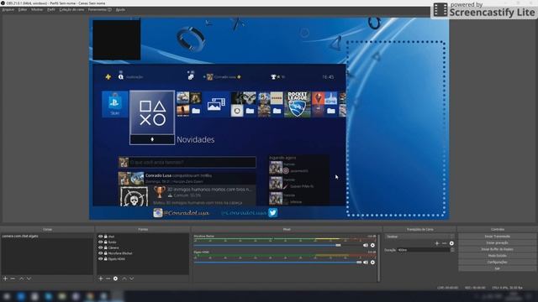Open the Editar menu
The image size is (538, 302).
tap(23, 9)
